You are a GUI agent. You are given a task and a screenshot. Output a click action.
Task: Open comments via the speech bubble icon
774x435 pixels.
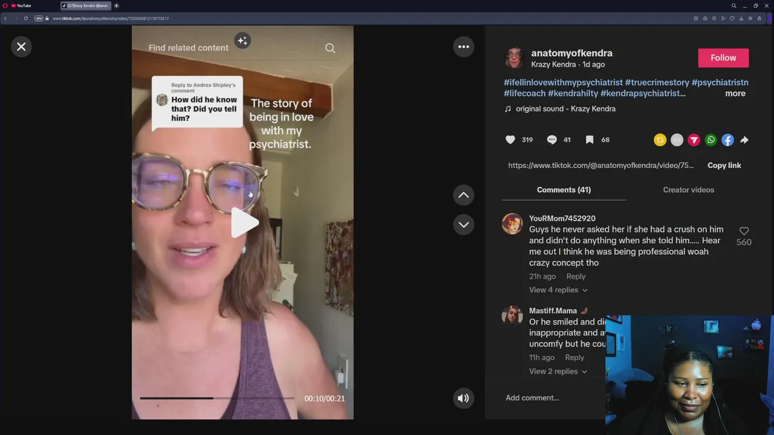pyautogui.click(x=551, y=140)
